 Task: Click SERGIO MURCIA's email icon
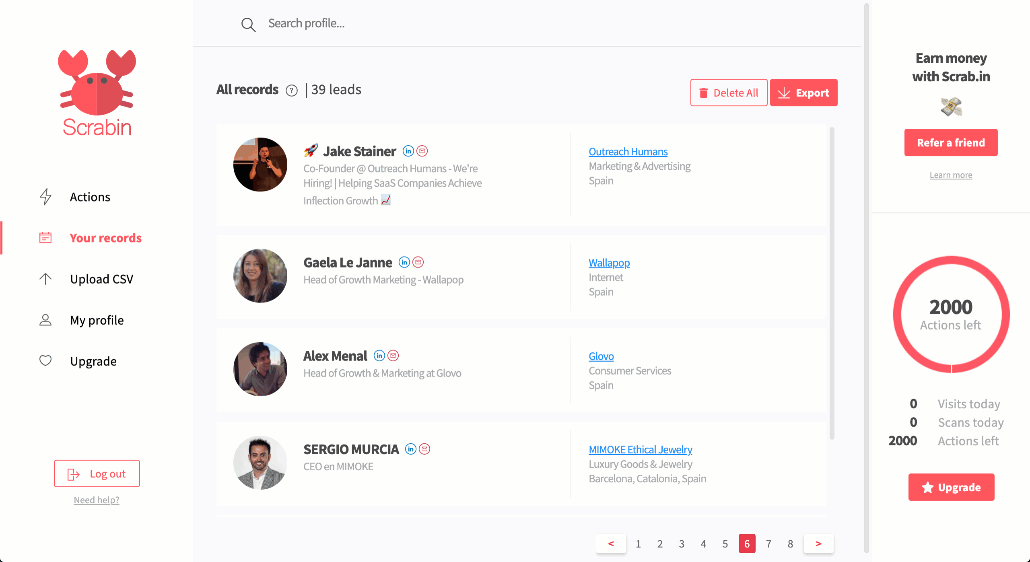(x=424, y=449)
